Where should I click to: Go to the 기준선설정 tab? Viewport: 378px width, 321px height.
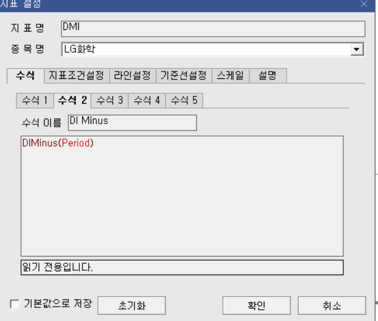click(x=184, y=76)
